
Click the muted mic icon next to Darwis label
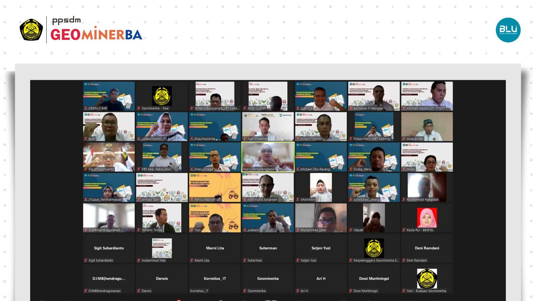tap(139, 291)
